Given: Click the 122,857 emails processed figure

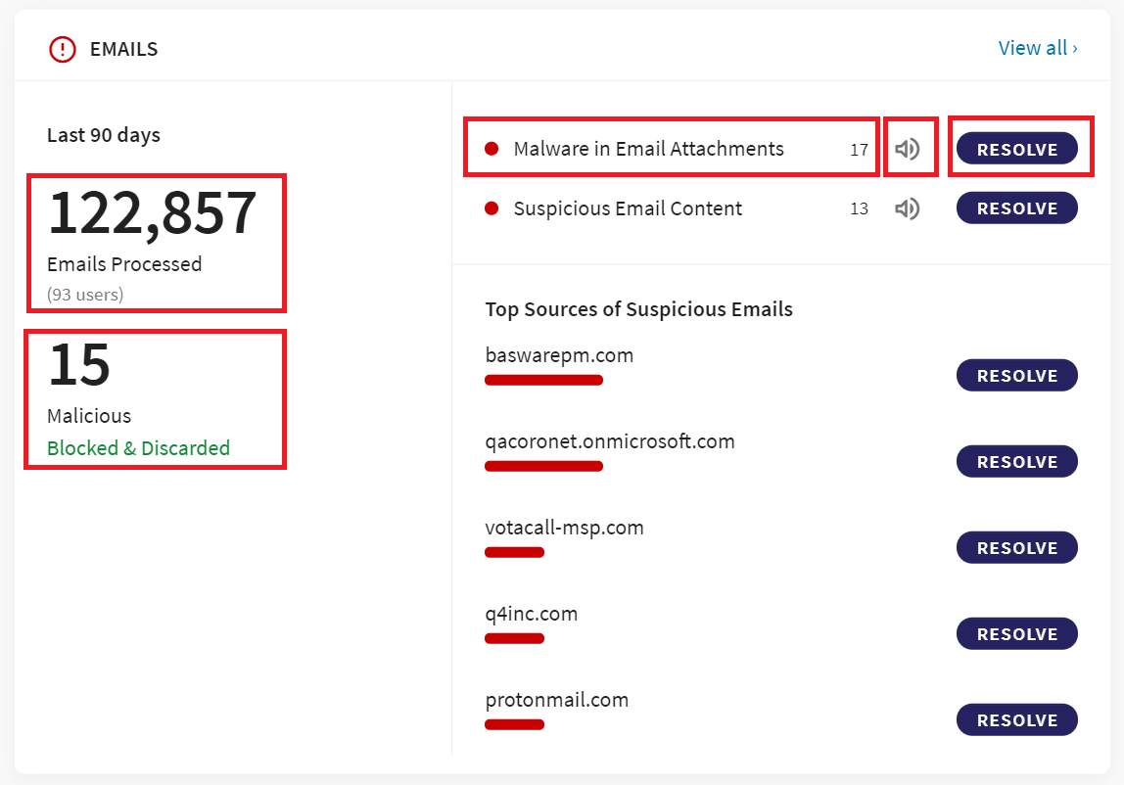Looking at the screenshot, I should pos(152,213).
